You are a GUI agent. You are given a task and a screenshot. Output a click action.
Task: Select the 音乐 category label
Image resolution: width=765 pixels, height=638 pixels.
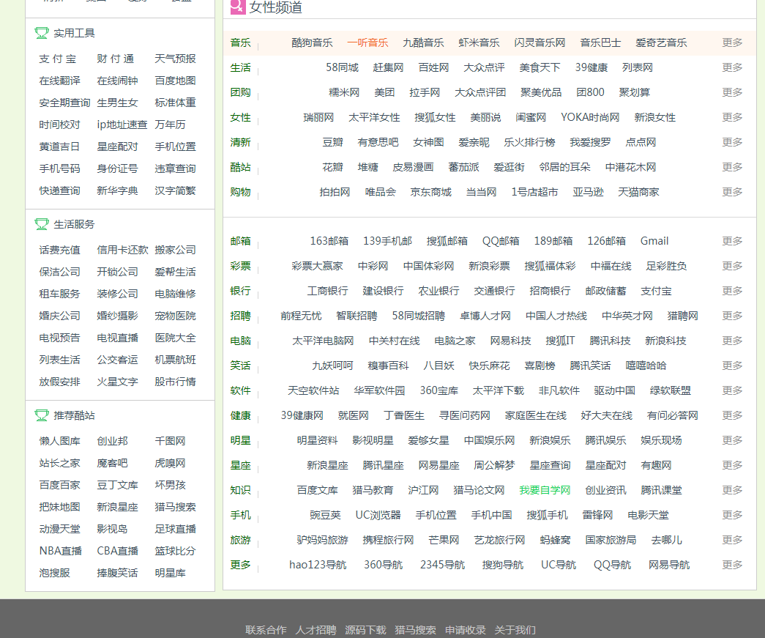(241, 42)
